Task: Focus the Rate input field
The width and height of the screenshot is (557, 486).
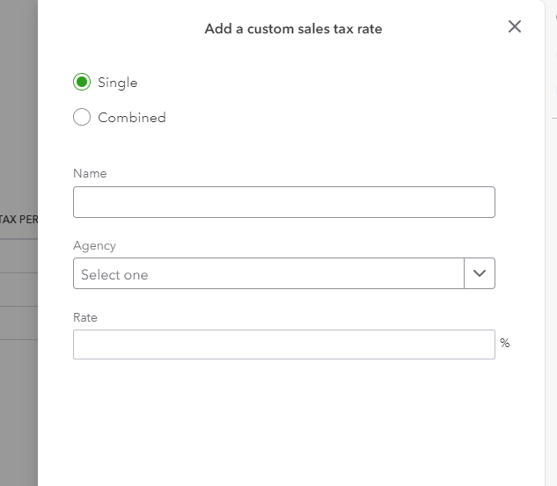Action: (283, 345)
